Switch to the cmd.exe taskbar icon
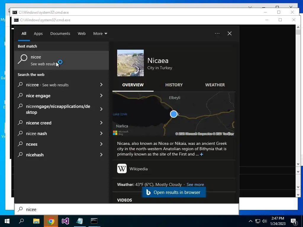This screenshot has height=227, width=303. (94, 221)
